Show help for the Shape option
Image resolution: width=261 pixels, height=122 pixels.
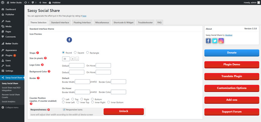[37, 53]
